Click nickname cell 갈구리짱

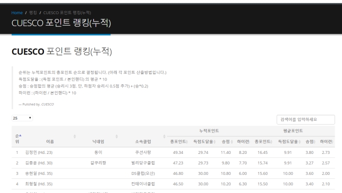tap(98, 163)
